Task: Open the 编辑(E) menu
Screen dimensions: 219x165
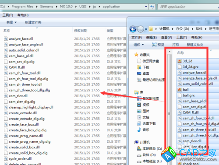Action: pyautogui.click(x=152, y=38)
